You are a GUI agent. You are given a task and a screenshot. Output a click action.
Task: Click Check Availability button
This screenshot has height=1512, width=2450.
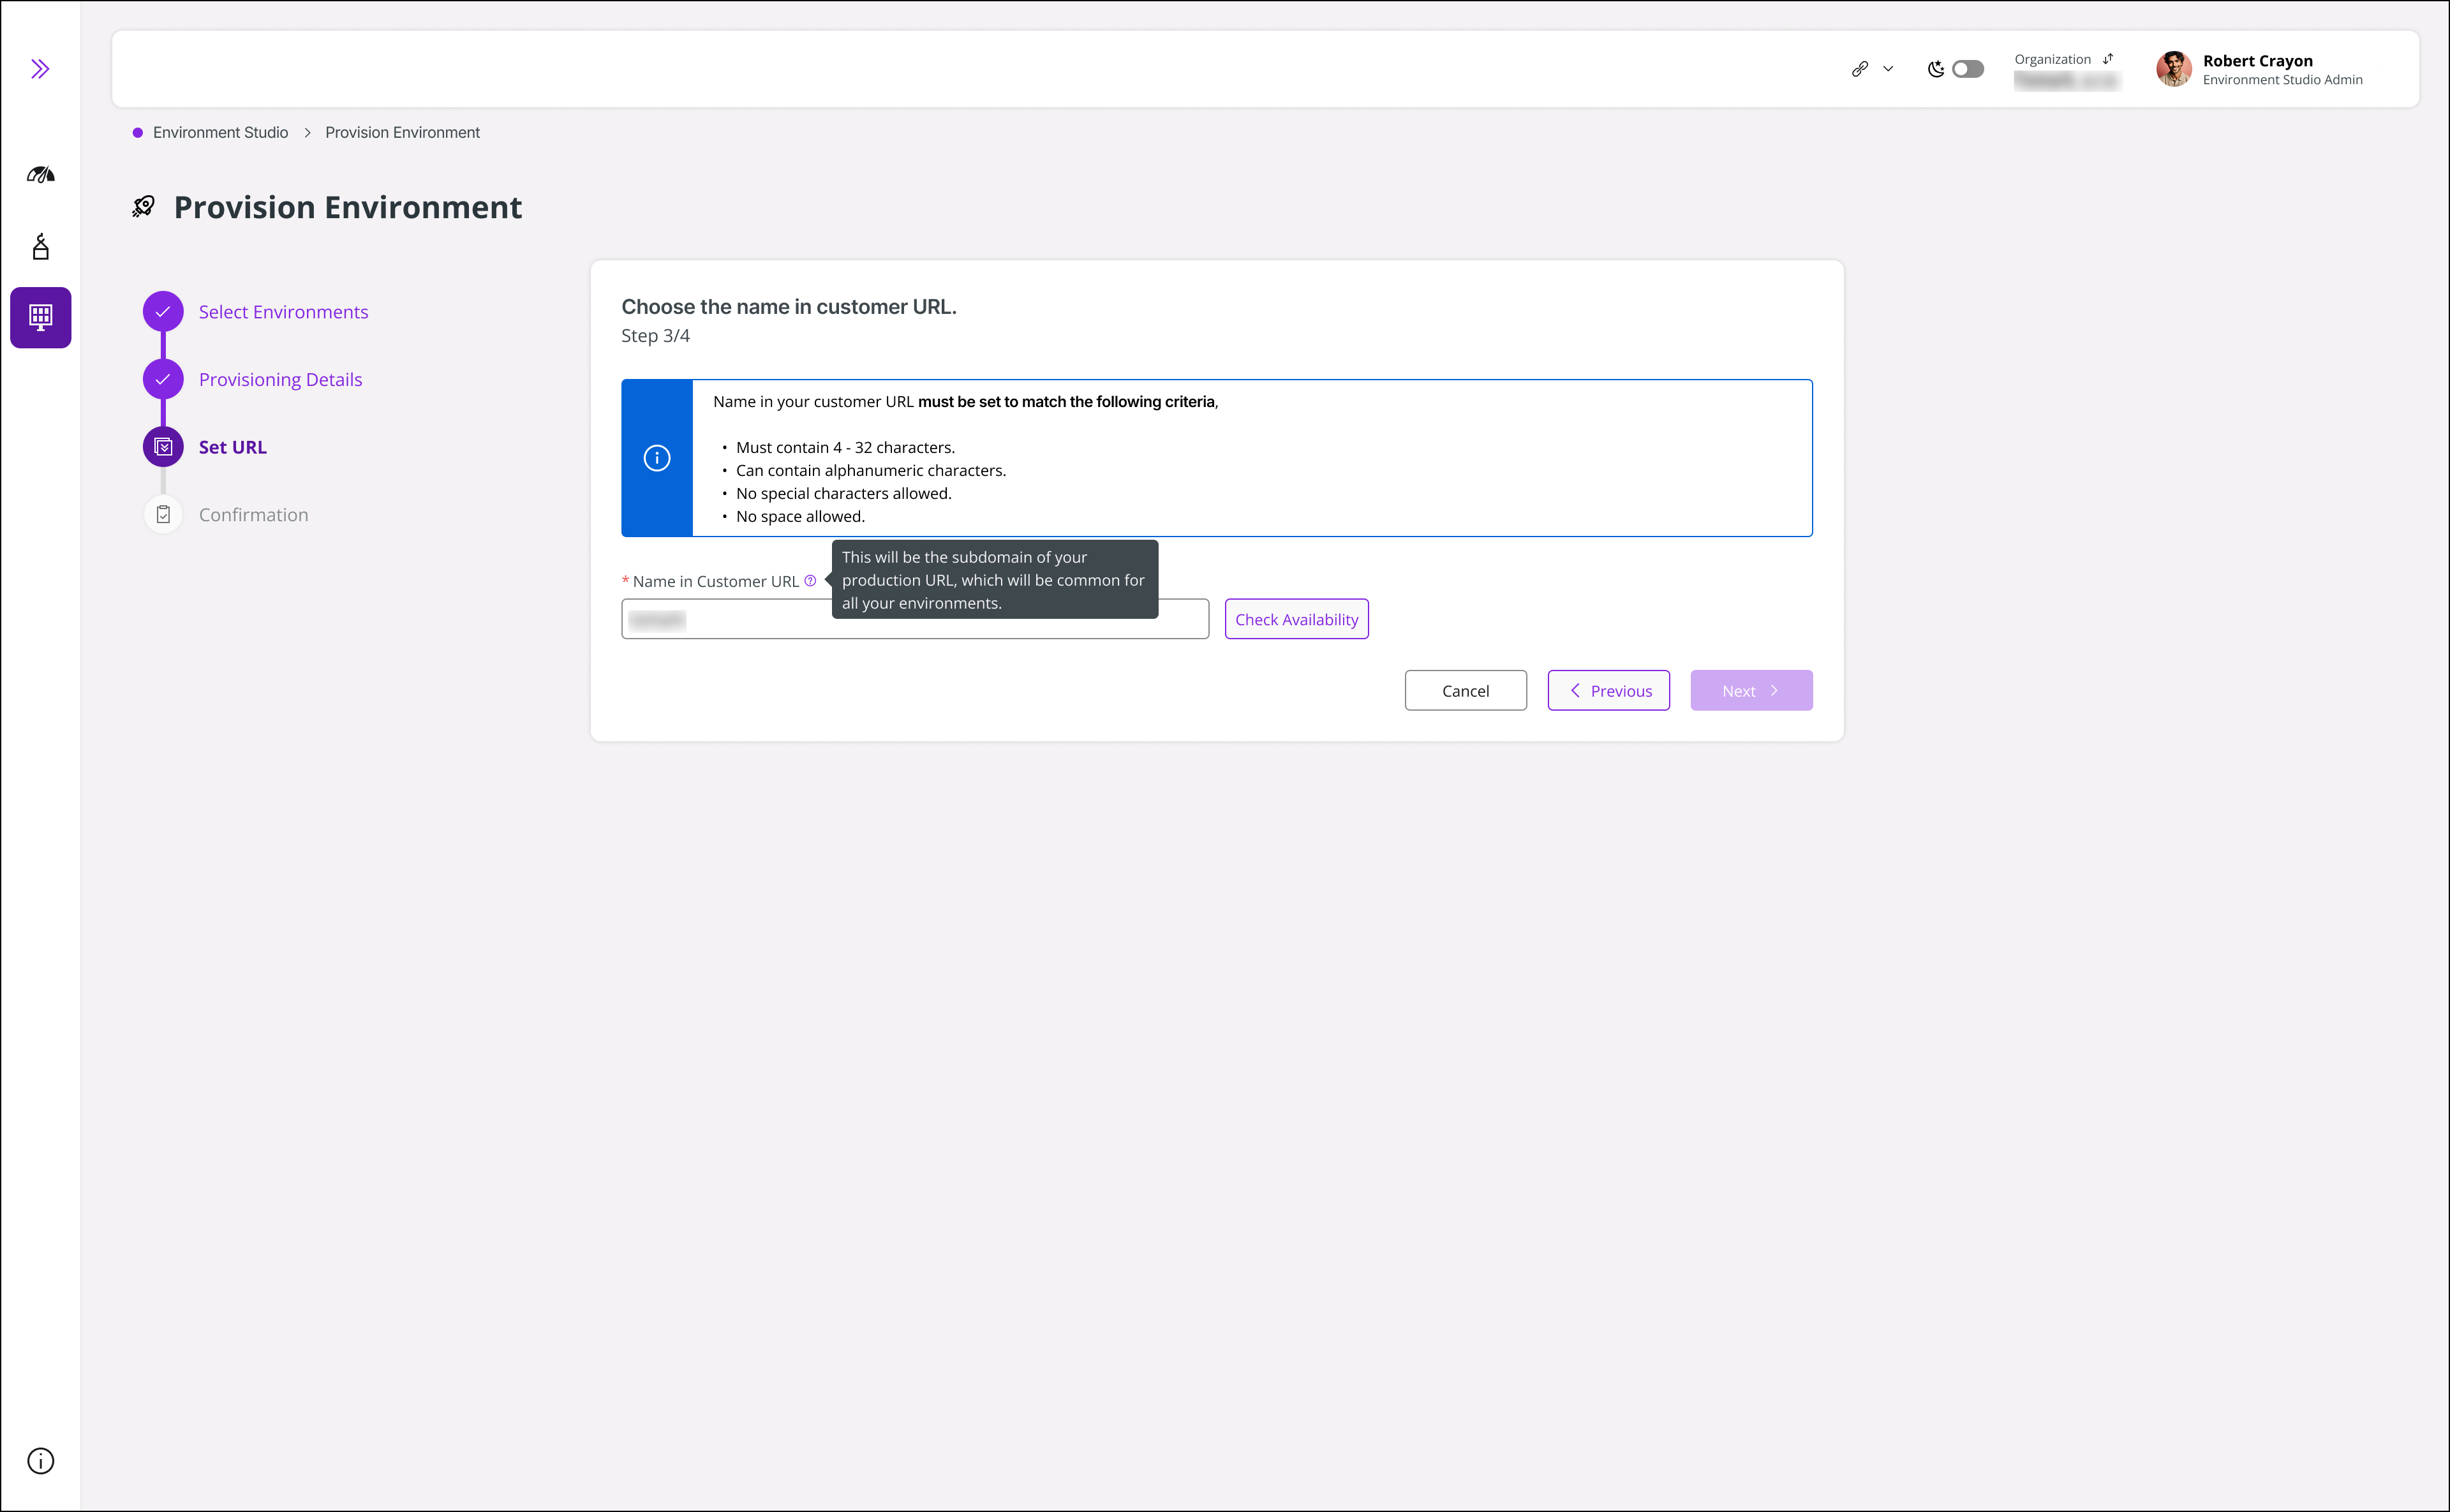(1297, 619)
